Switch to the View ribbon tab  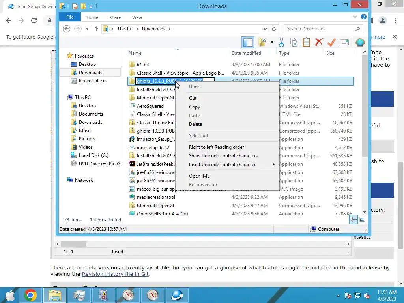tap(137, 17)
